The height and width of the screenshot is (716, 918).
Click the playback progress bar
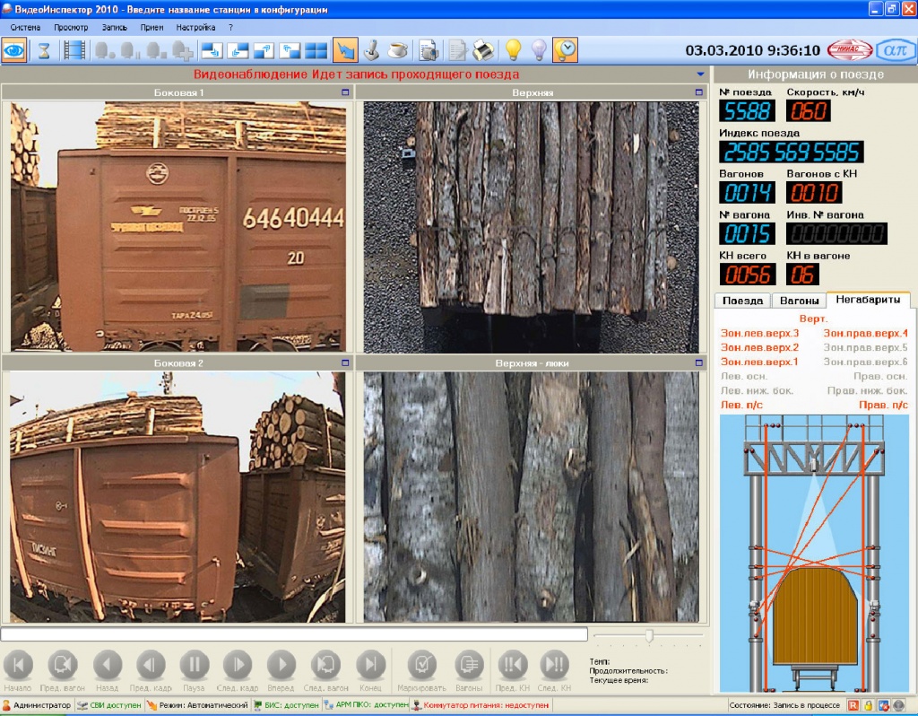point(294,634)
